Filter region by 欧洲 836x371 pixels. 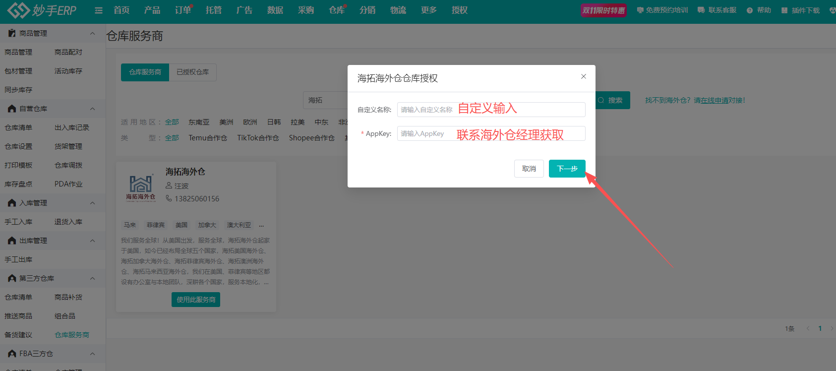click(x=250, y=122)
